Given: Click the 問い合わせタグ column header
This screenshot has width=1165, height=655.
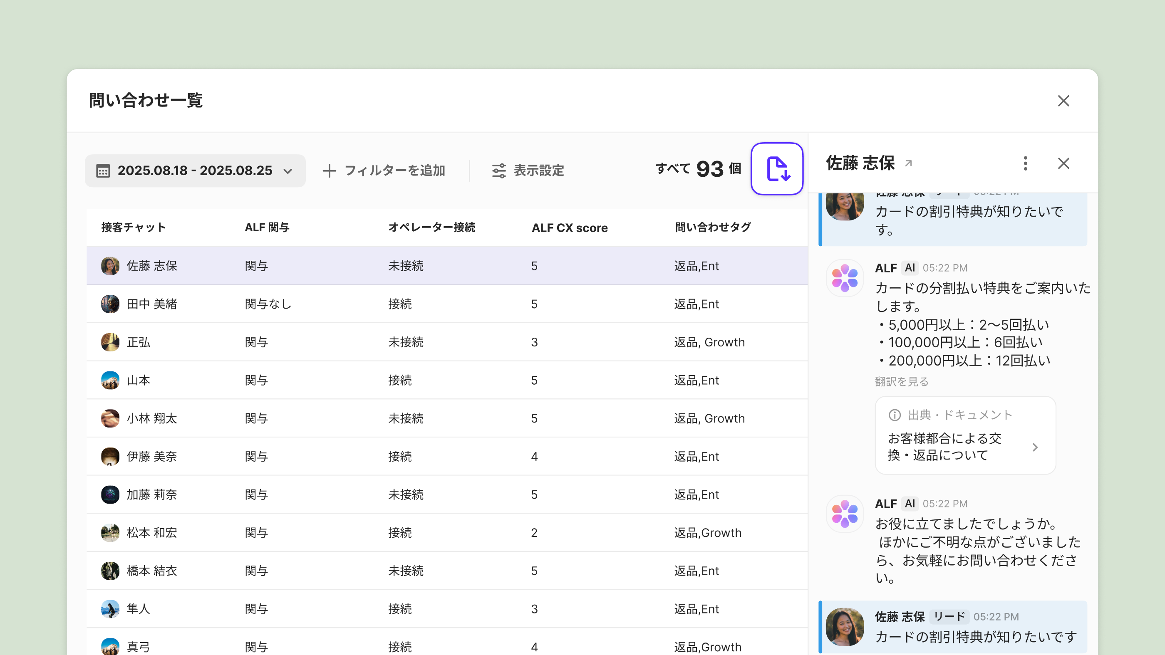Looking at the screenshot, I should (x=713, y=227).
